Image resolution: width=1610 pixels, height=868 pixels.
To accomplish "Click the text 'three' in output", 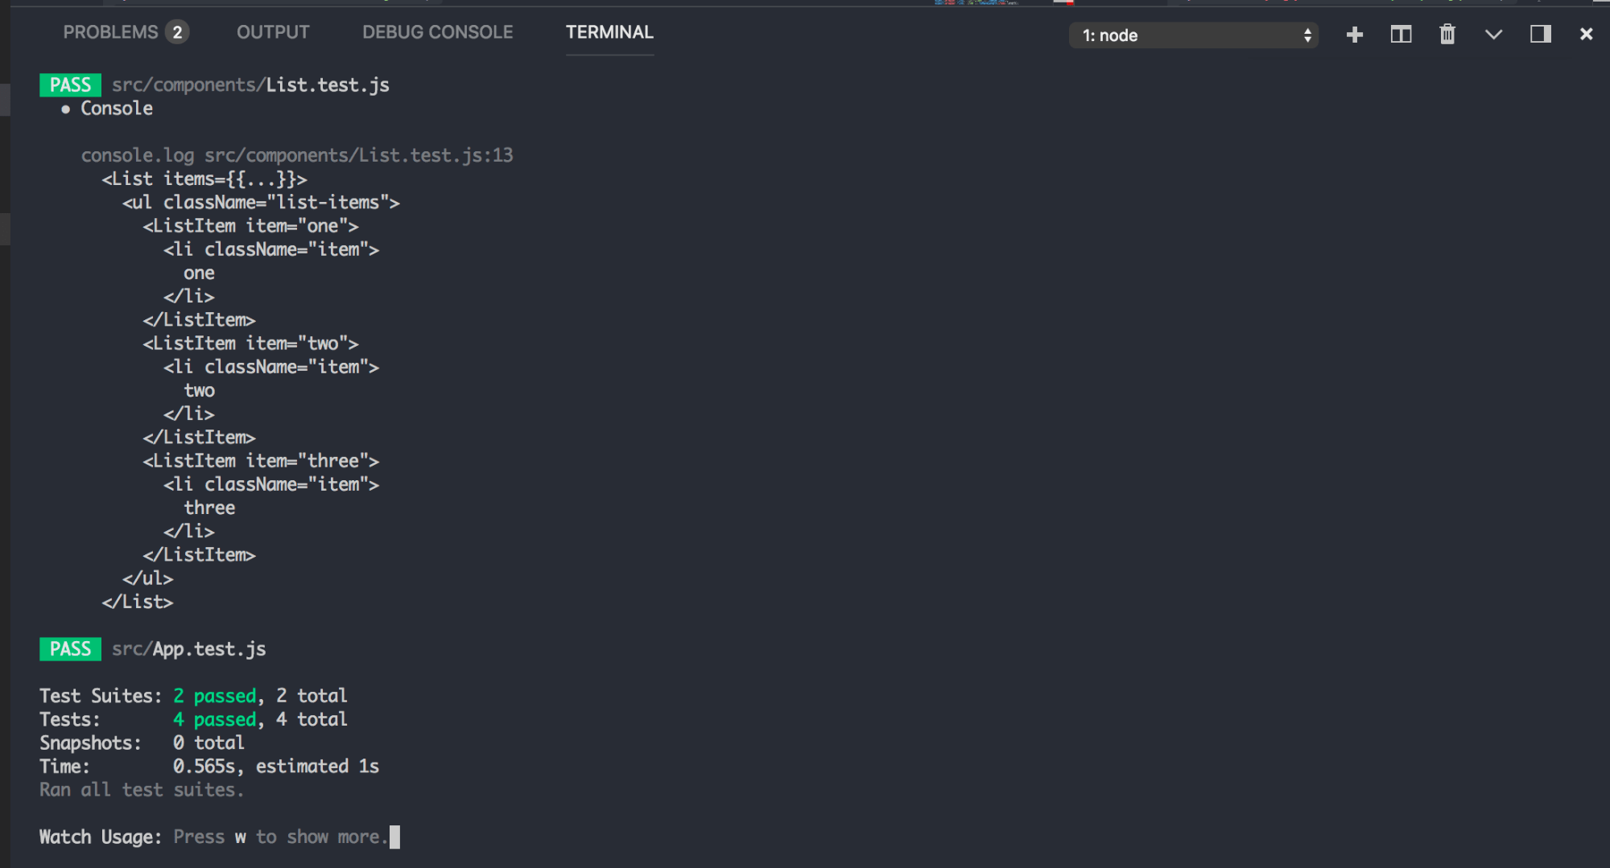I will (209, 508).
